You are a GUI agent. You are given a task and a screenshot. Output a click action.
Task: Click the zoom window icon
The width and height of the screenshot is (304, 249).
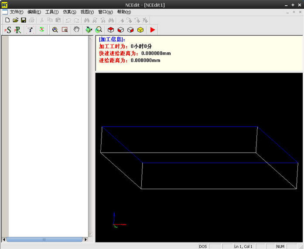point(65,30)
